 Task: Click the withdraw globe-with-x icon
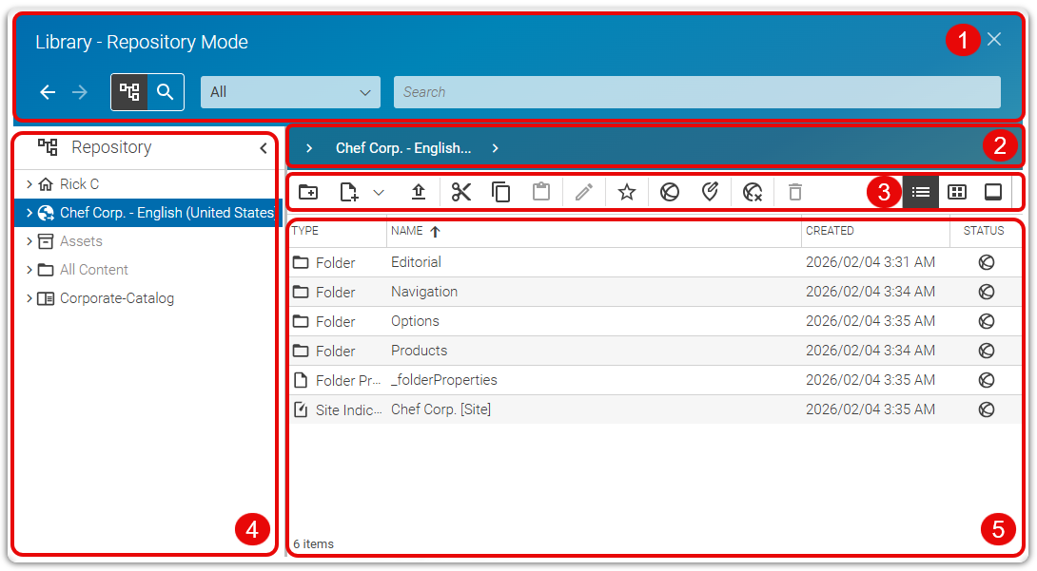coord(753,192)
